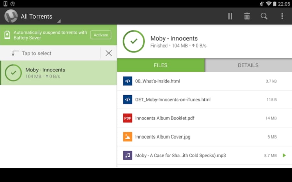Pause all torrents with the pause icon
Image resolution: width=292 pixels, height=182 pixels.
point(230,16)
